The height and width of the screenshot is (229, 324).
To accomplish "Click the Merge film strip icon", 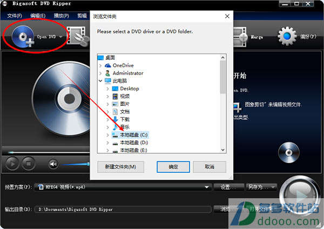I will click(240, 37).
